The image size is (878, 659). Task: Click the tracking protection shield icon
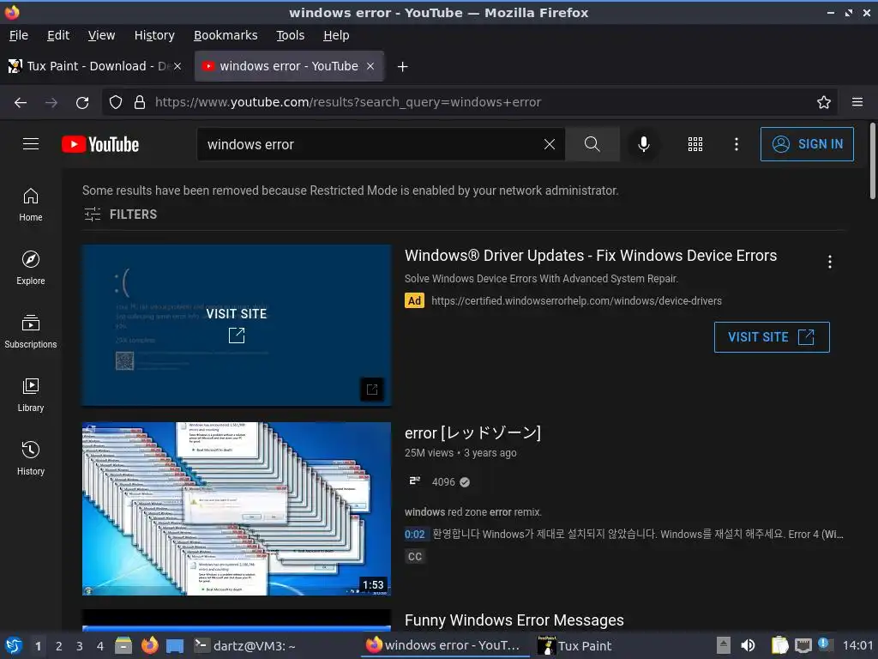116,103
